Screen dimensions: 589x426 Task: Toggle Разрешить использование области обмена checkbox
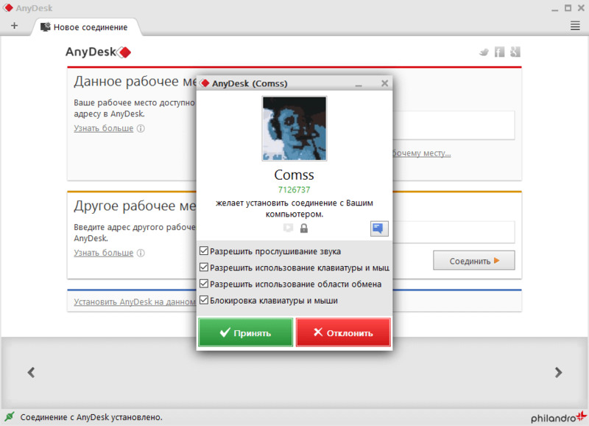pyautogui.click(x=204, y=284)
